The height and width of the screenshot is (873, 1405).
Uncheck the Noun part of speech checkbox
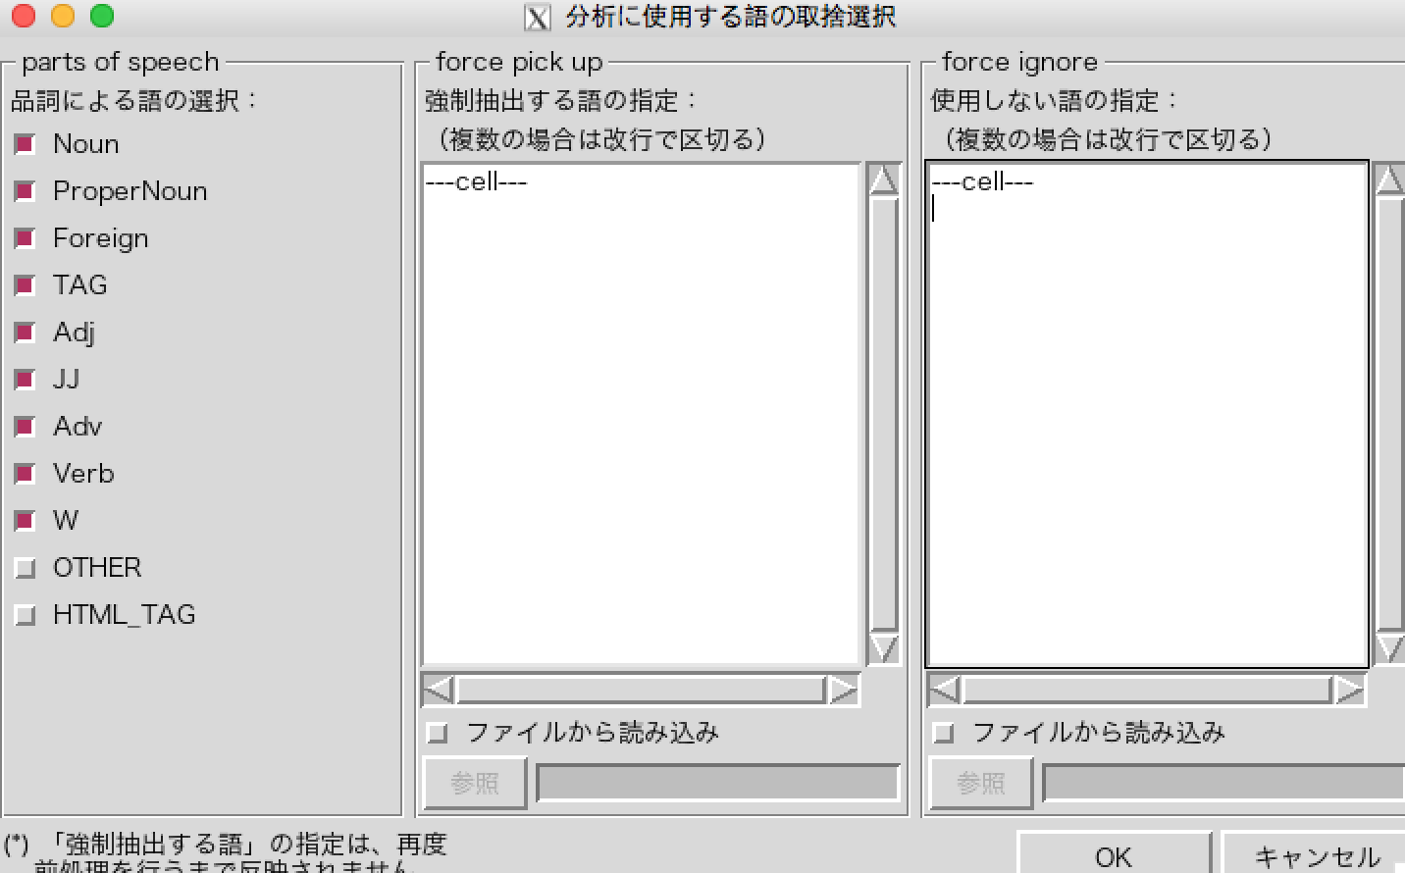pyautogui.click(x=26, y=144)
